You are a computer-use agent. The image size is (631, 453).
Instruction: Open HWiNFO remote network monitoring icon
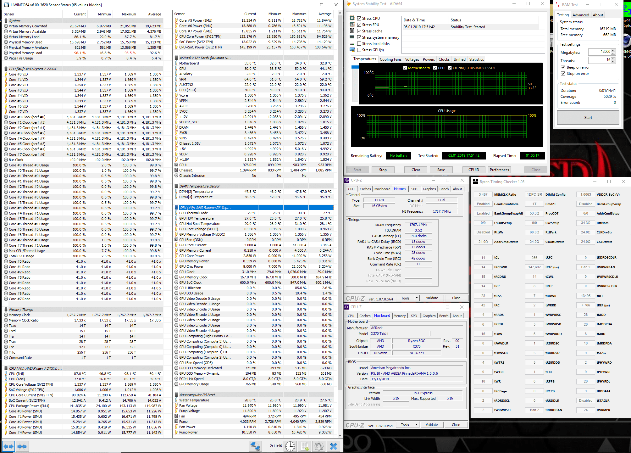pyautogui.click(x=255, y=446)
